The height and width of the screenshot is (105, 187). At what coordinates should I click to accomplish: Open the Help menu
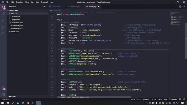click(x=51, y=2)
